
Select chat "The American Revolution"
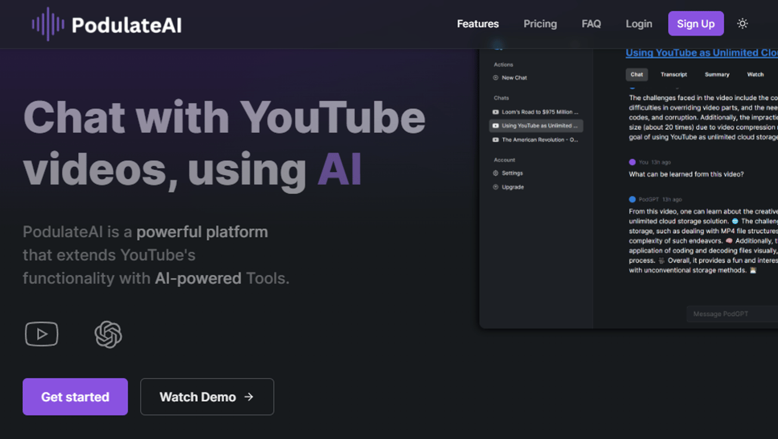coord(536,139)
